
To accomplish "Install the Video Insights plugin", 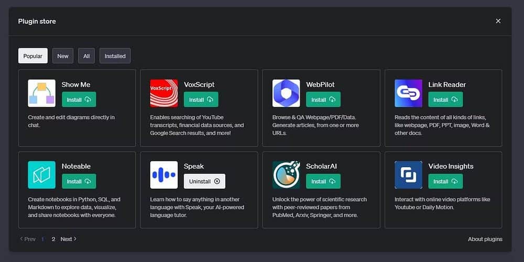I will [x=445, y=181].
